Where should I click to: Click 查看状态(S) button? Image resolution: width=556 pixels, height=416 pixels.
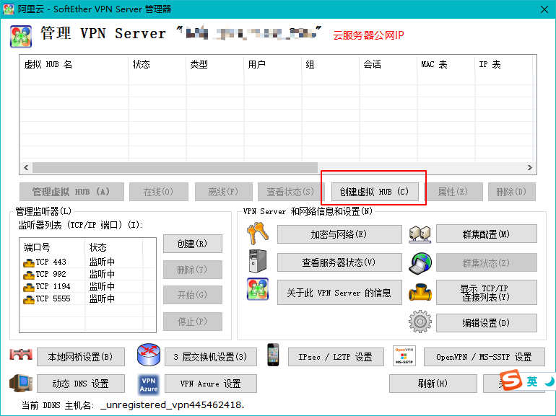click(x=290, y=192)
